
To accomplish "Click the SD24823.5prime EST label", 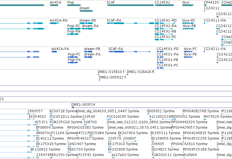I will 165,149.
